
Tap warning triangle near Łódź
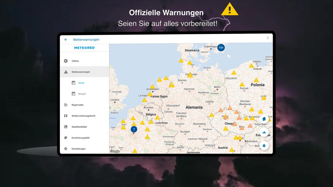[264, 98]
